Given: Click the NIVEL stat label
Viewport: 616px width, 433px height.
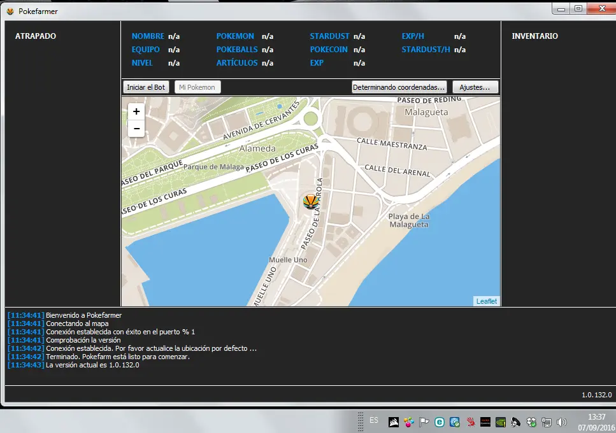Looking at the screenshot, I should click(142, 63).
